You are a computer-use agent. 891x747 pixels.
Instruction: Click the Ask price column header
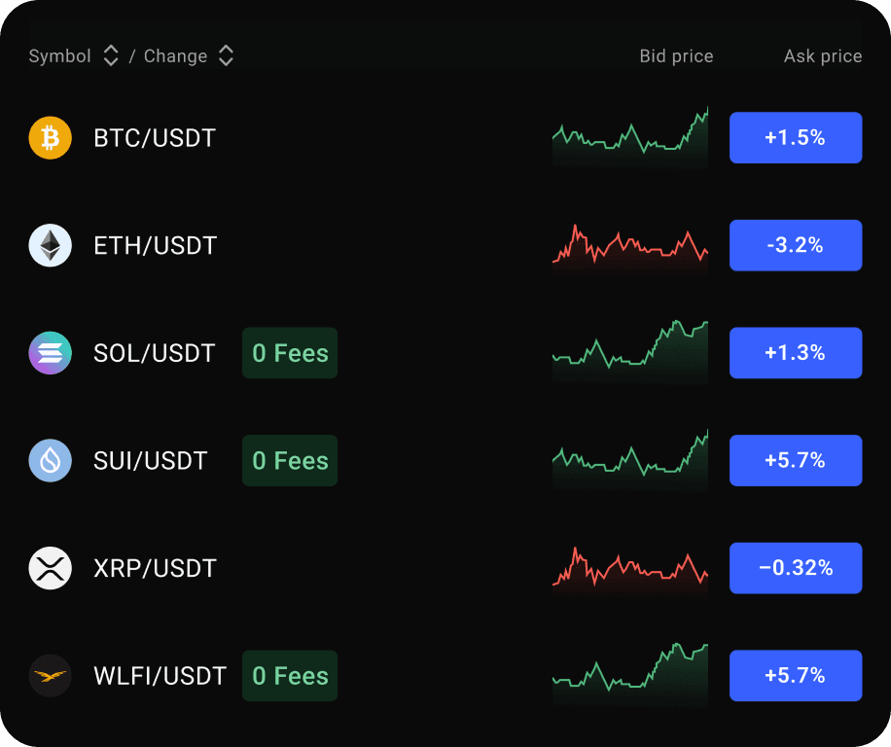[823, 56]
